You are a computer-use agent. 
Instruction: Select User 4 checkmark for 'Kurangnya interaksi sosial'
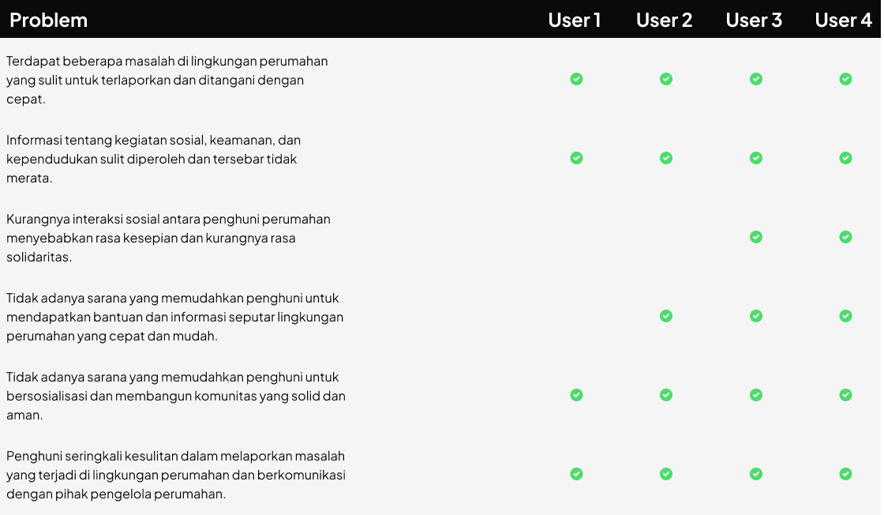tap(845, 237)
